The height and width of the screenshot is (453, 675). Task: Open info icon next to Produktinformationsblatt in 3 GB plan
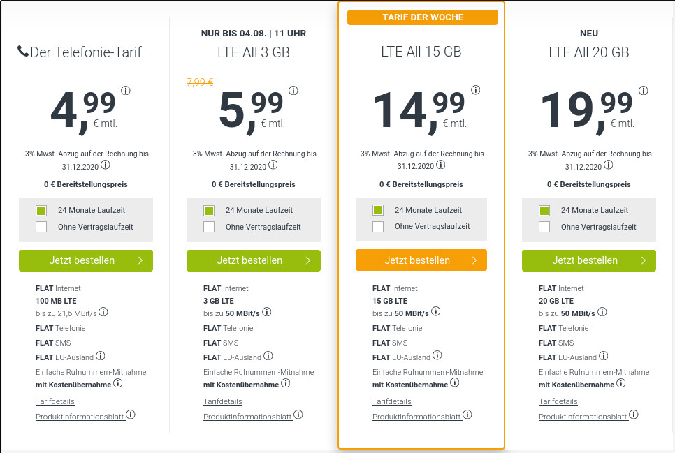(298, 414)
